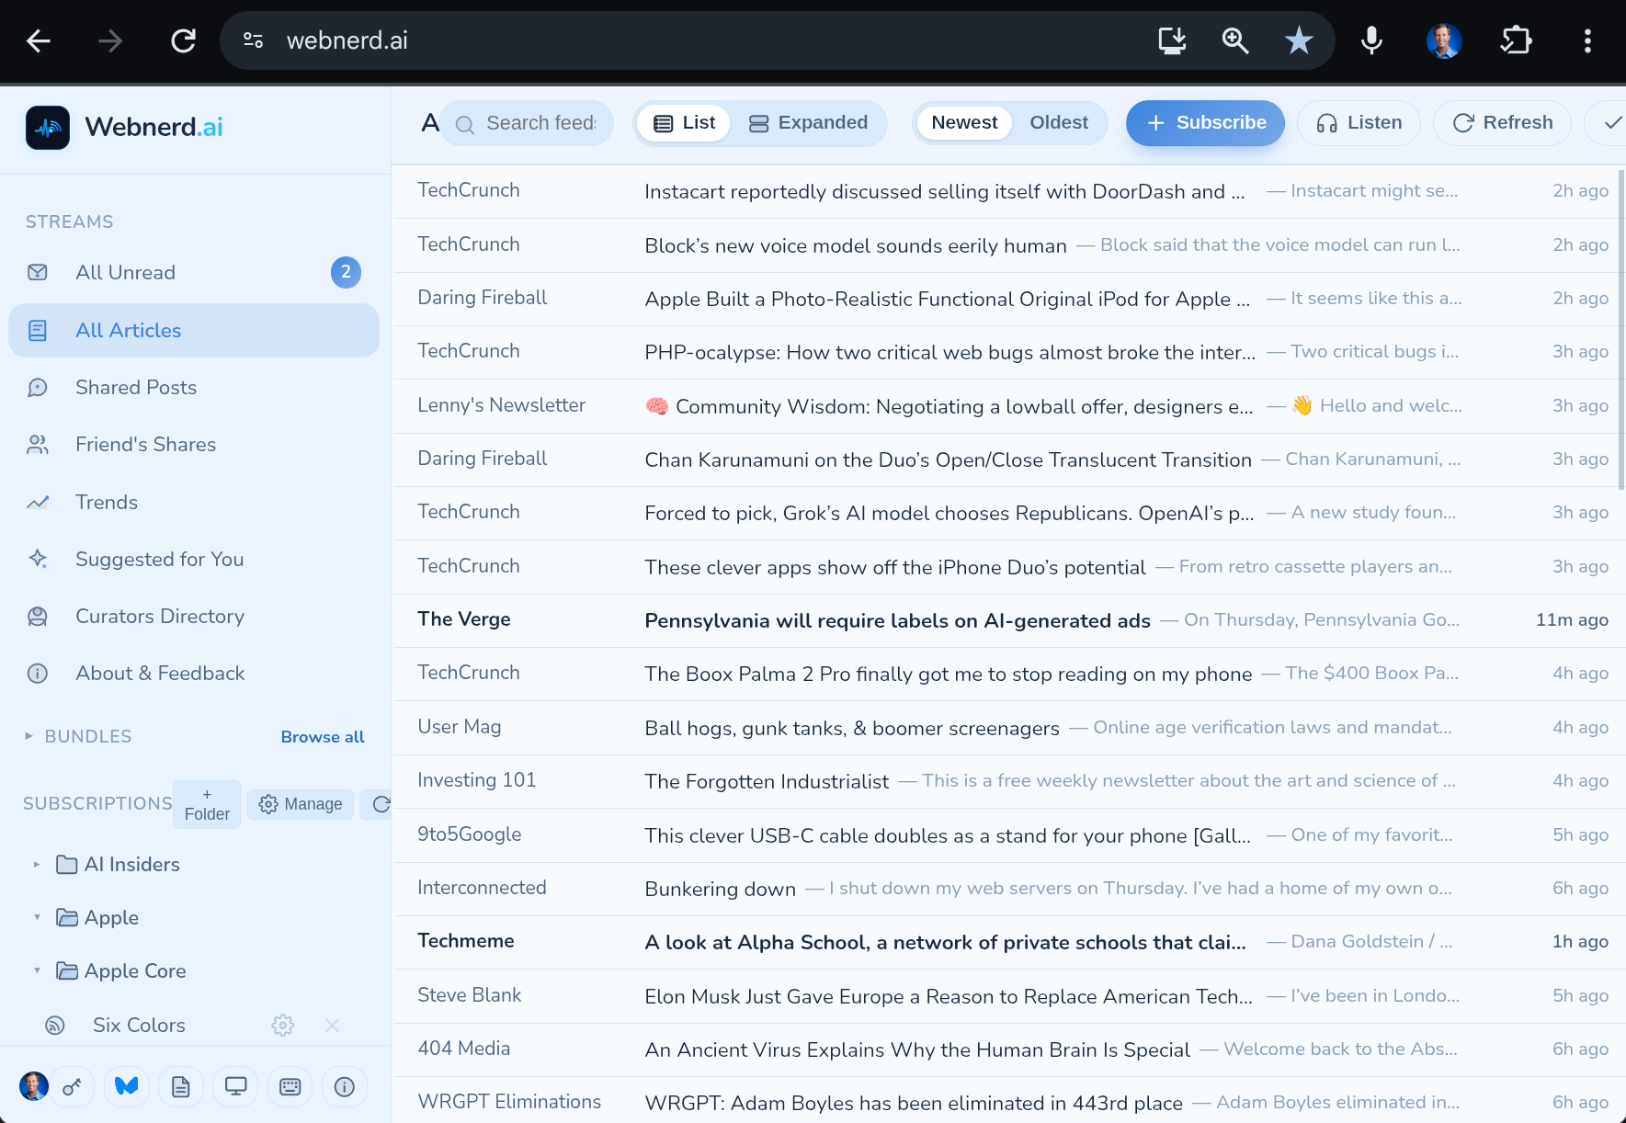Screen dimensions: 1626x1123
Task: Follow the Browse all bundles link
Action: point(323,737)
